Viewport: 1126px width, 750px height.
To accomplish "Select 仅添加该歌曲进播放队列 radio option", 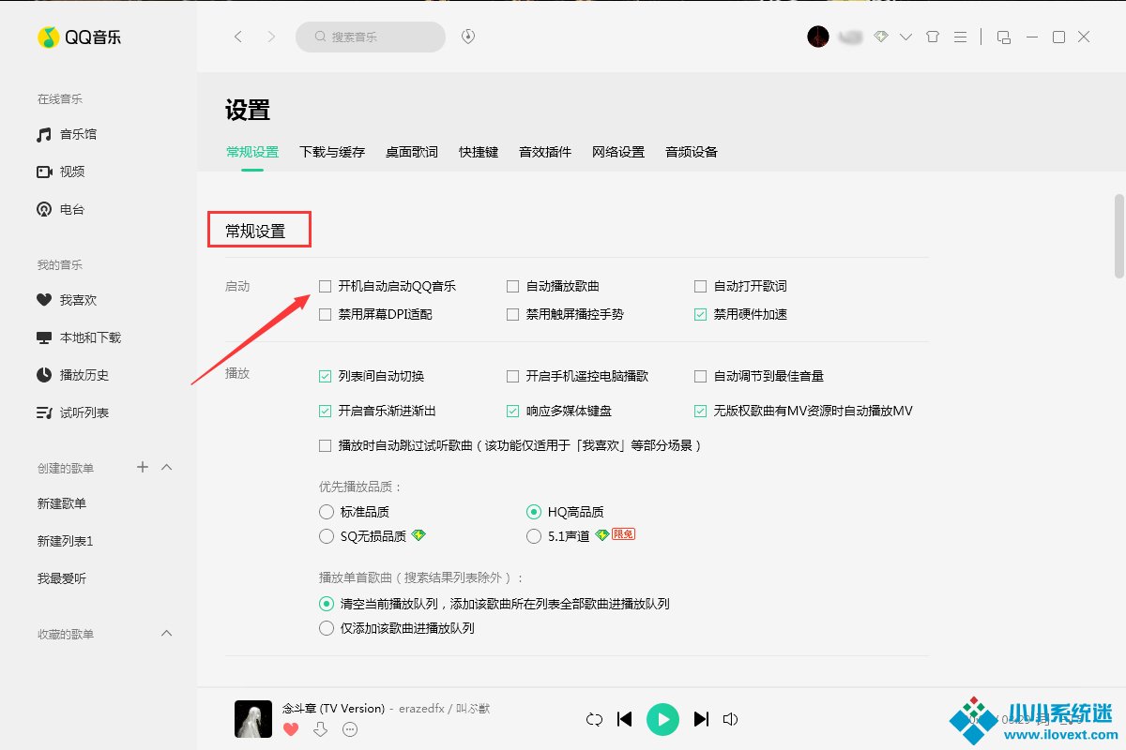I will point(327,628).
